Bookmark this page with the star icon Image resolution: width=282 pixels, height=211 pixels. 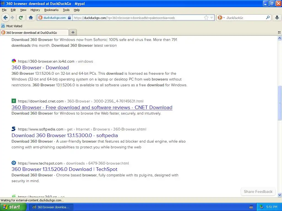coord(206,18)
